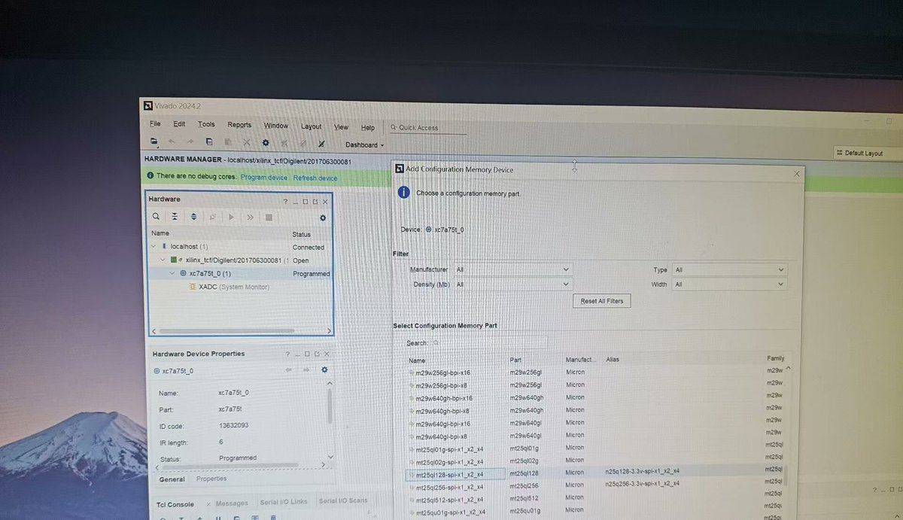The width and height of the screenshot is (903, 520).
Task: Open the Reports menu
Action: (239, 125)
